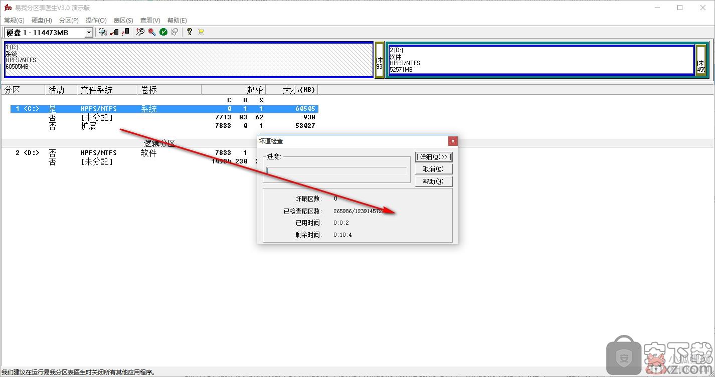Open the 常规(G) menu

(x=14, y=20)
